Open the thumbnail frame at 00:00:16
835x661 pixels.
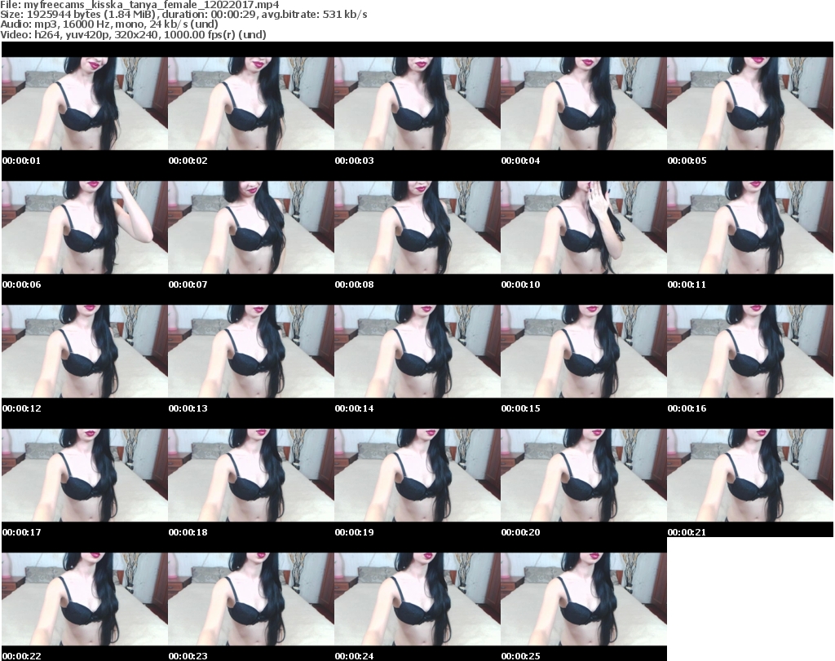(750, 351)
